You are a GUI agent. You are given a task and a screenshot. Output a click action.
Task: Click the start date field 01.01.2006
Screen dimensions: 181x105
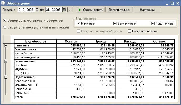point(27,10)
